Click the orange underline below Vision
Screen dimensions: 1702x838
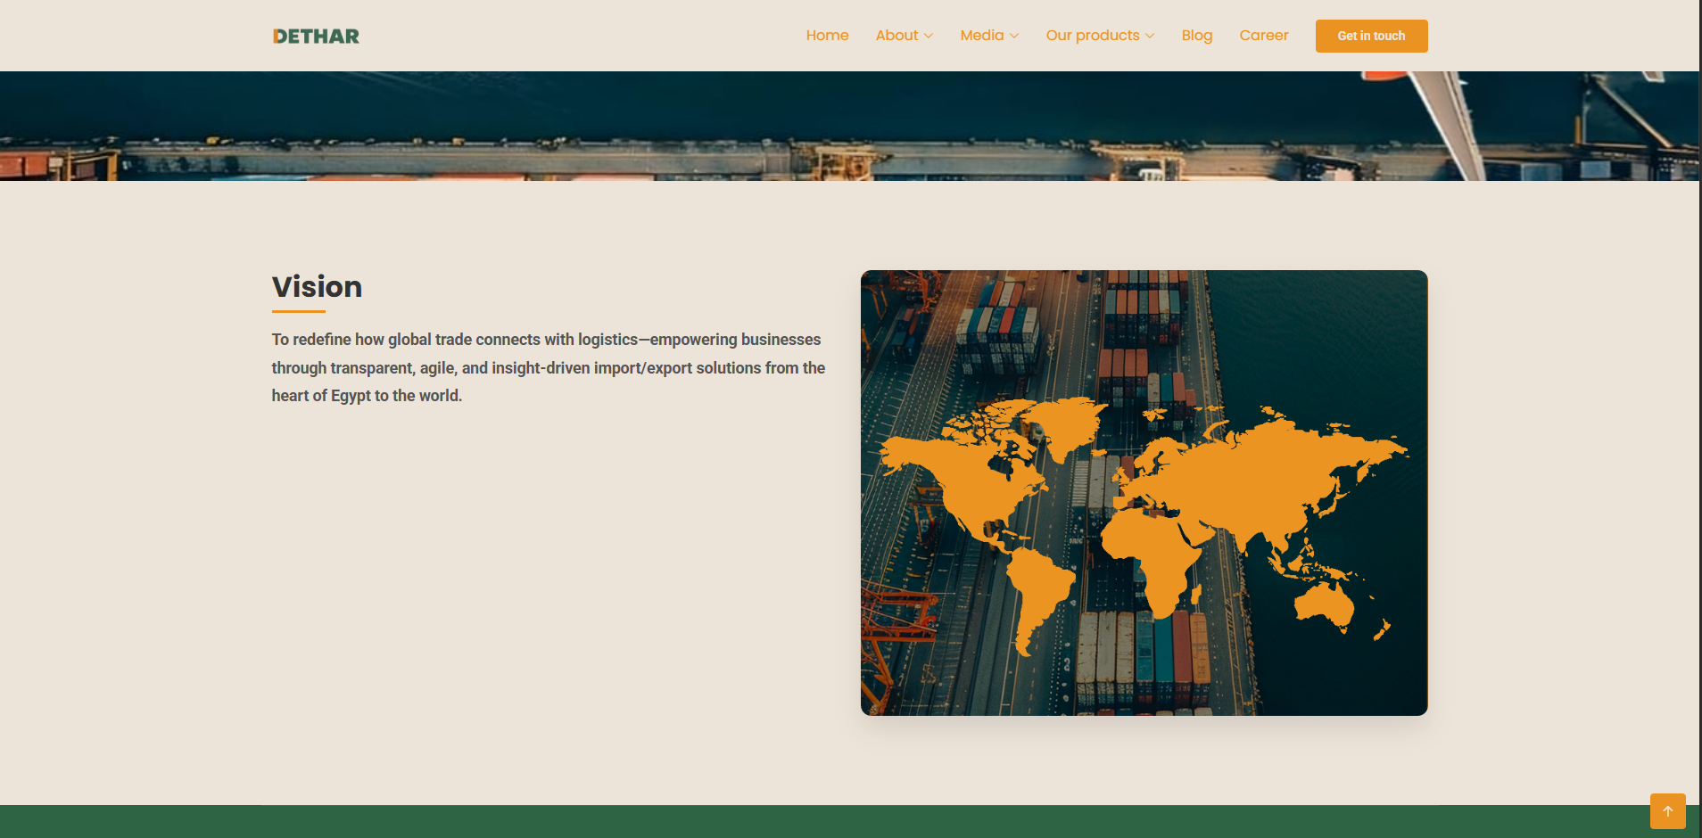pos(298,310)
